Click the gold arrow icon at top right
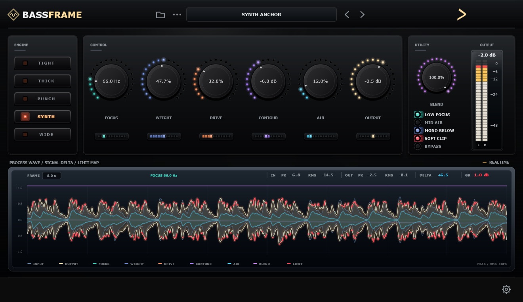The height and width of the screenshot is (302, 523). pyautogui.click(x=462, y=14)
